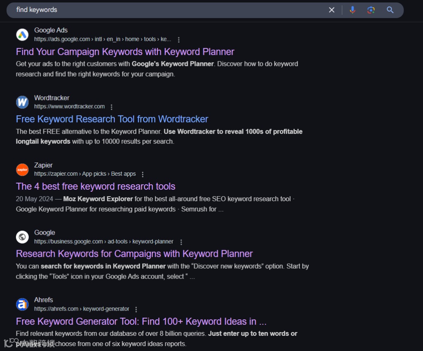
Task: Click the '20 May 2024' date text
Action: (x=34, y=199)
